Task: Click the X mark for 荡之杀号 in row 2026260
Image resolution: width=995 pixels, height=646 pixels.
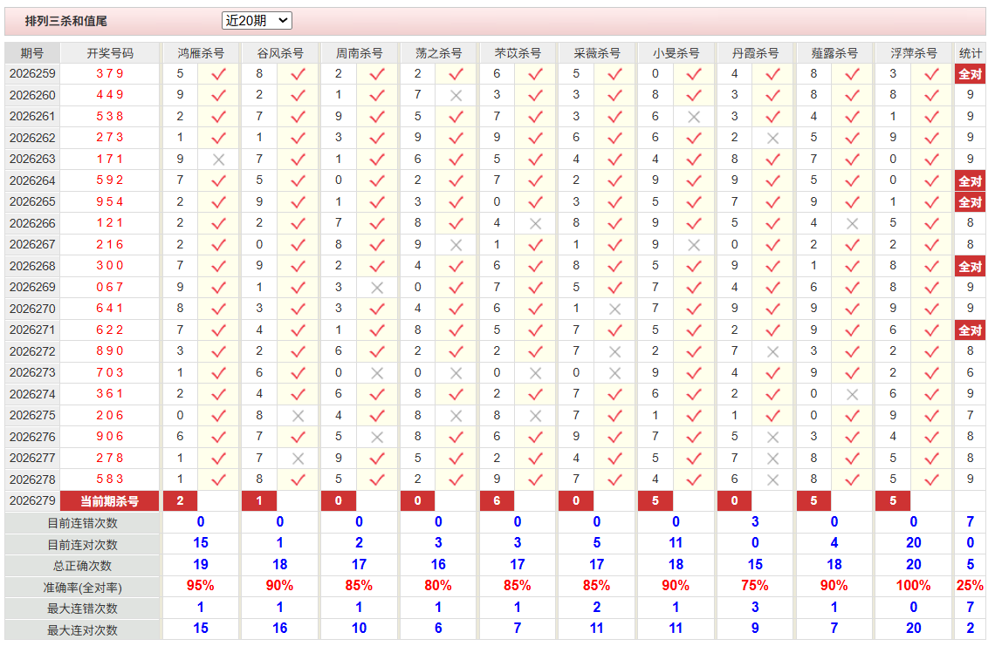Action: coord(456,96)
